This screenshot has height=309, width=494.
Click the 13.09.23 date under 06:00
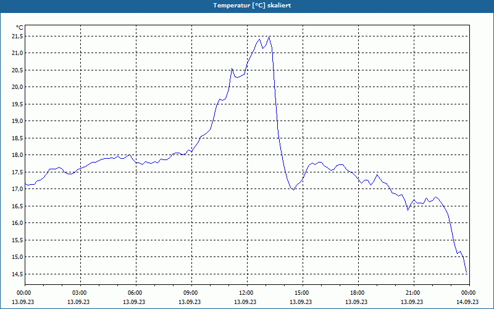pos(134,302)
